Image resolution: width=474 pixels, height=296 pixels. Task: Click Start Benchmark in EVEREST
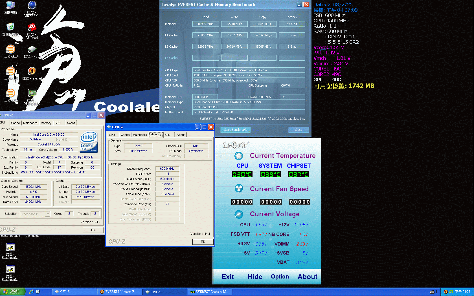(235, 130)
